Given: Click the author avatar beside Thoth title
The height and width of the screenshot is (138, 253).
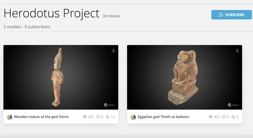Looking at the screenshot, I should (133, 117).
